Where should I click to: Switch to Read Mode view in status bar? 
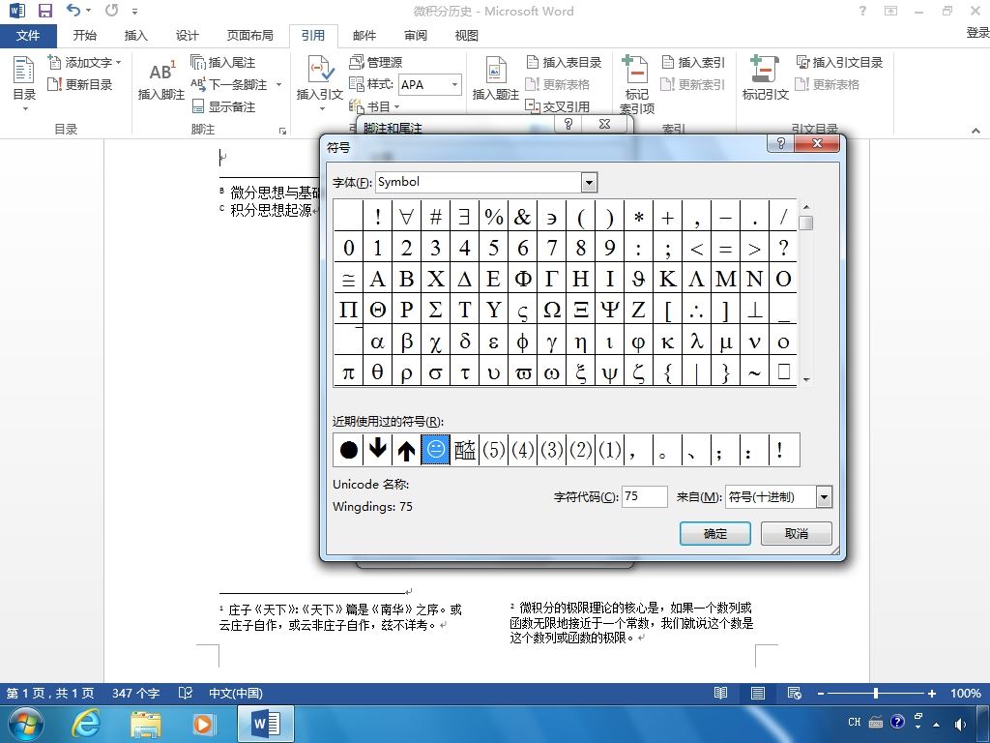click(x=720, y=693)
